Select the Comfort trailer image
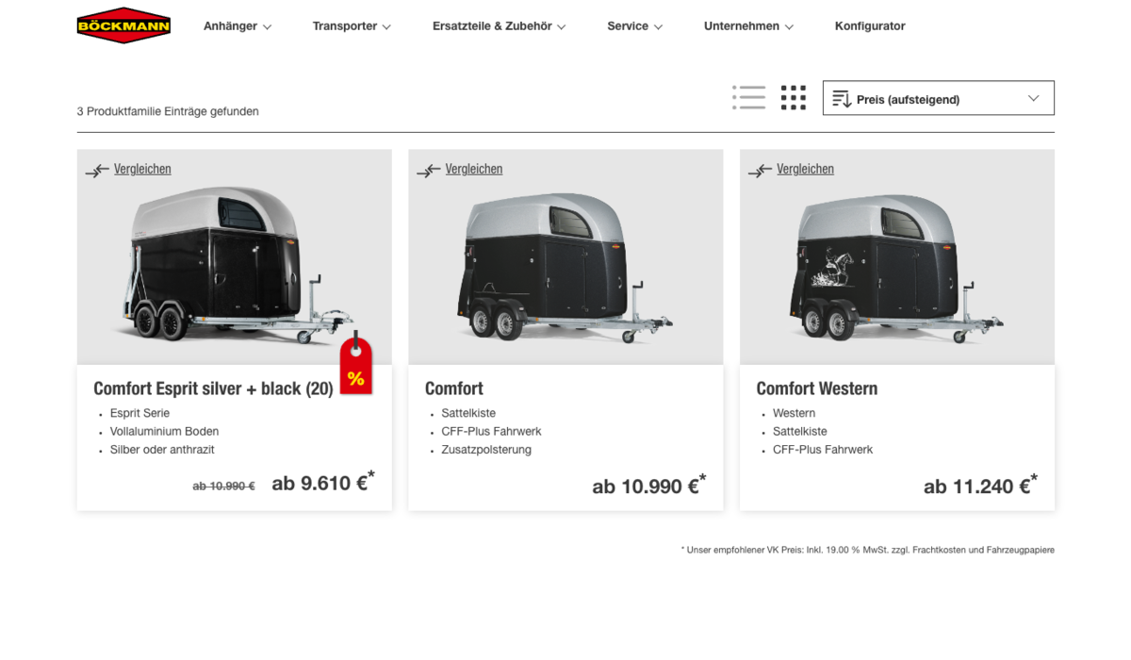The width and height of the screenshot is (1131, 660). 565,269
